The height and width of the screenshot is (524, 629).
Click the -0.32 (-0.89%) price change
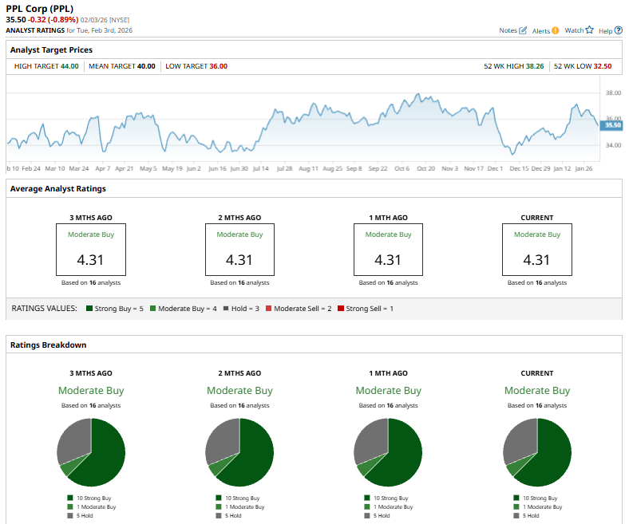point(53,20)
